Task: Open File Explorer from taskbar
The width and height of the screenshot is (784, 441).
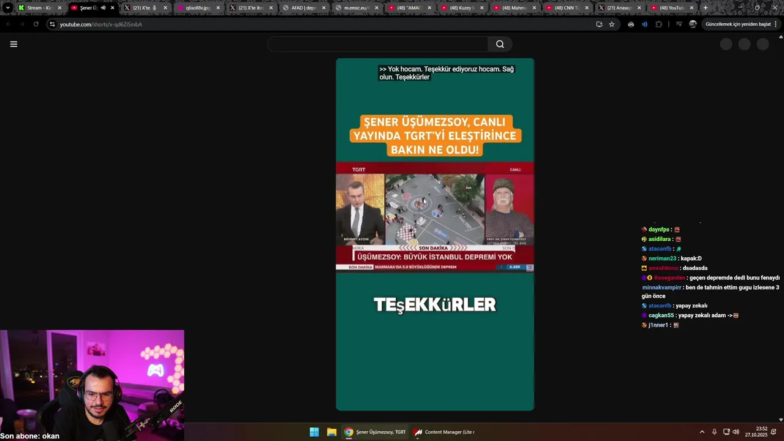Action: pyautogui.click(x=331, y=432)
